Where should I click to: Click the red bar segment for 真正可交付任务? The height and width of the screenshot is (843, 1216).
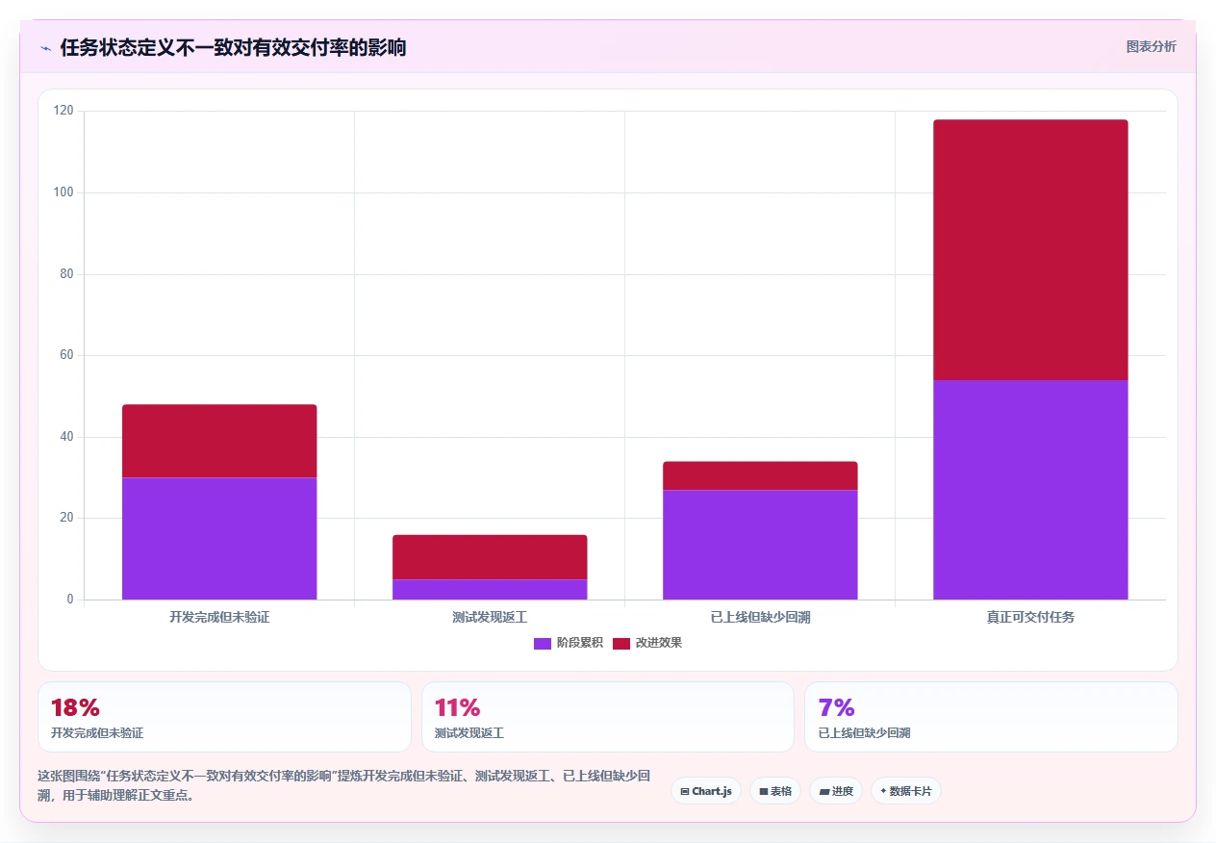1030,249
